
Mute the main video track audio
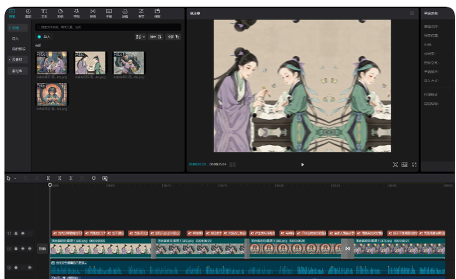pos(29,249)
